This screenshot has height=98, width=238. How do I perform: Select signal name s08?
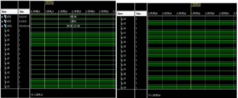click(8, 63)
